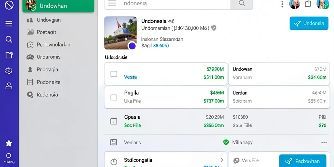Click the chat bubble icon beside Vers File
Viewport: 334px width, 167px height.
(x=236, y=160)
